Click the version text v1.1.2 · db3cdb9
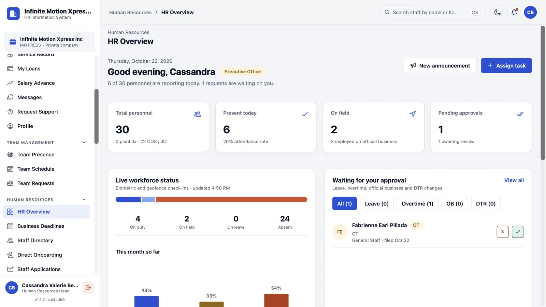 (x=50, y=300)
